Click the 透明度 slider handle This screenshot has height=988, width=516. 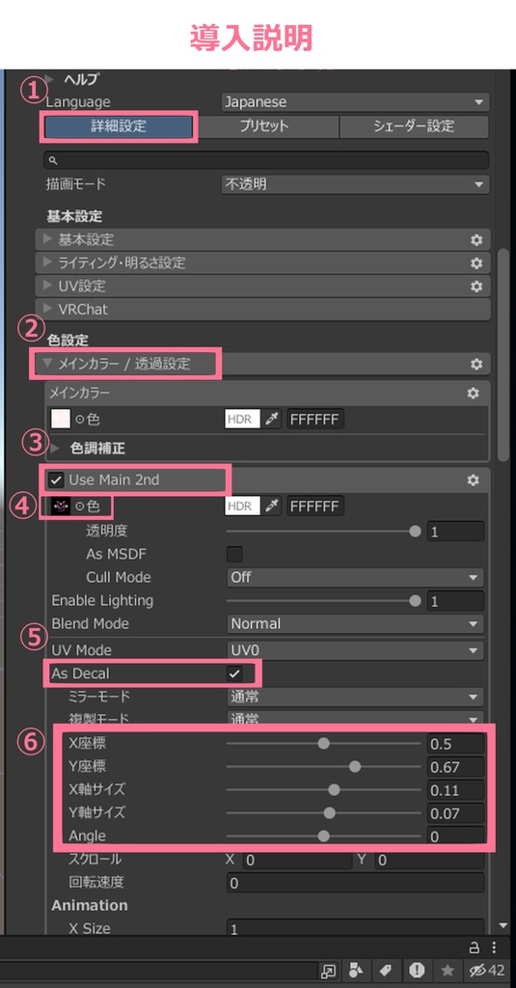tap(415, 532)
